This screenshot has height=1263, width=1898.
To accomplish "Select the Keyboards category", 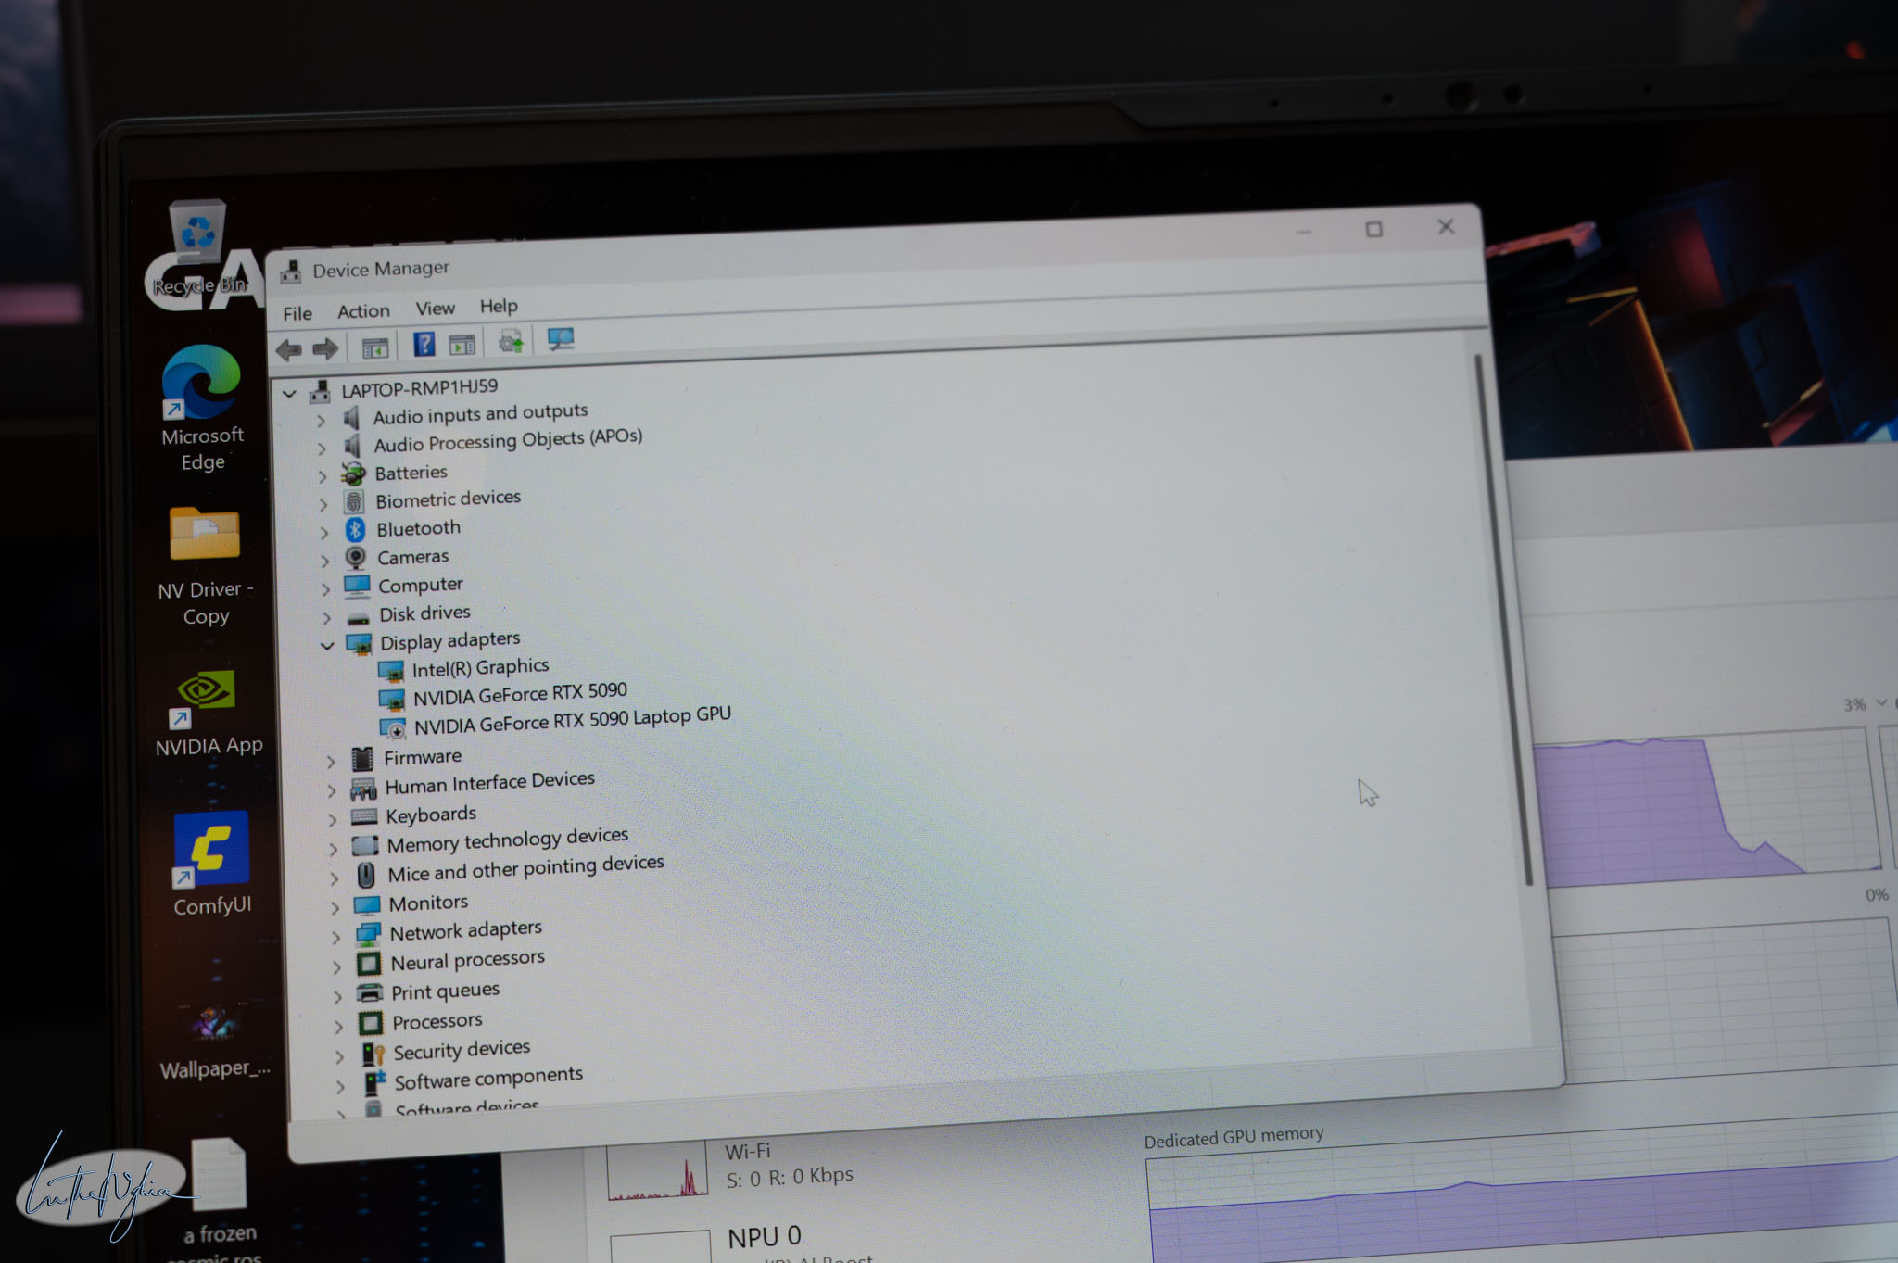I will tap(431, 815).
